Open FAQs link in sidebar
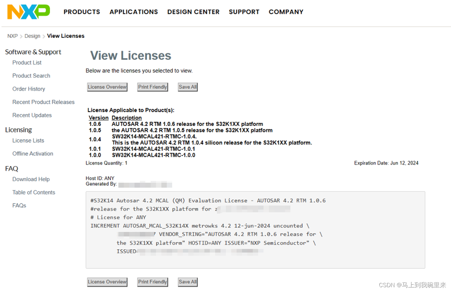Image resolution: width=451 pixels, height=291 pixels. tap(19, 205)
